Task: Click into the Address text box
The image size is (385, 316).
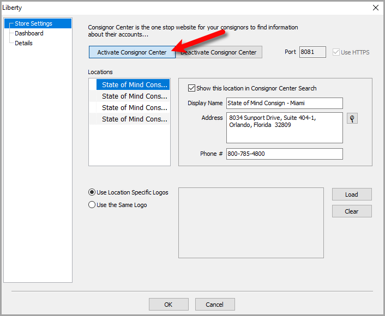Action: click(x=284, y=128)
